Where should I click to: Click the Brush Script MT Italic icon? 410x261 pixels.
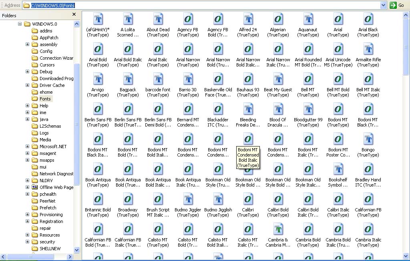pyautogui.click(x=158, y=199)
